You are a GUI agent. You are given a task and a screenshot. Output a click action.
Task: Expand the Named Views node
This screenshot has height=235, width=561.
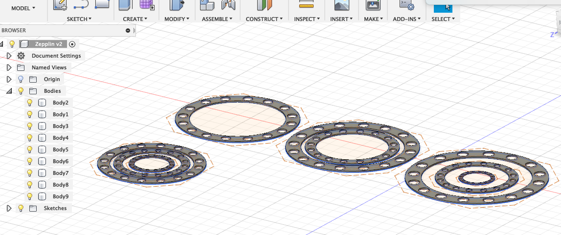click(x=9, y=67)
